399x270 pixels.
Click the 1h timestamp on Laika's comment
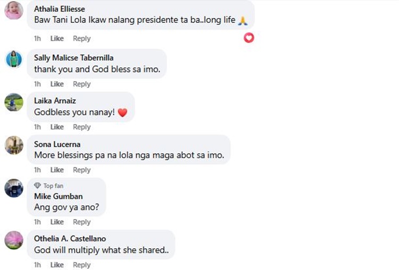coord(37,127)
